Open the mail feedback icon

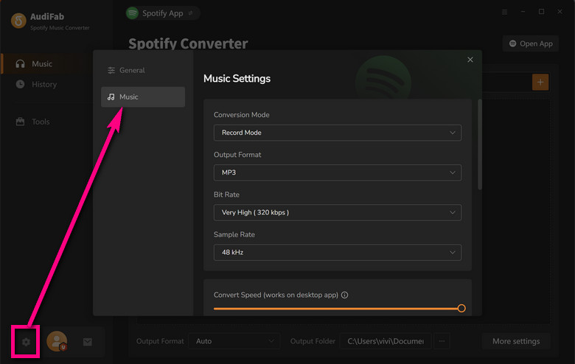point(87,342)
